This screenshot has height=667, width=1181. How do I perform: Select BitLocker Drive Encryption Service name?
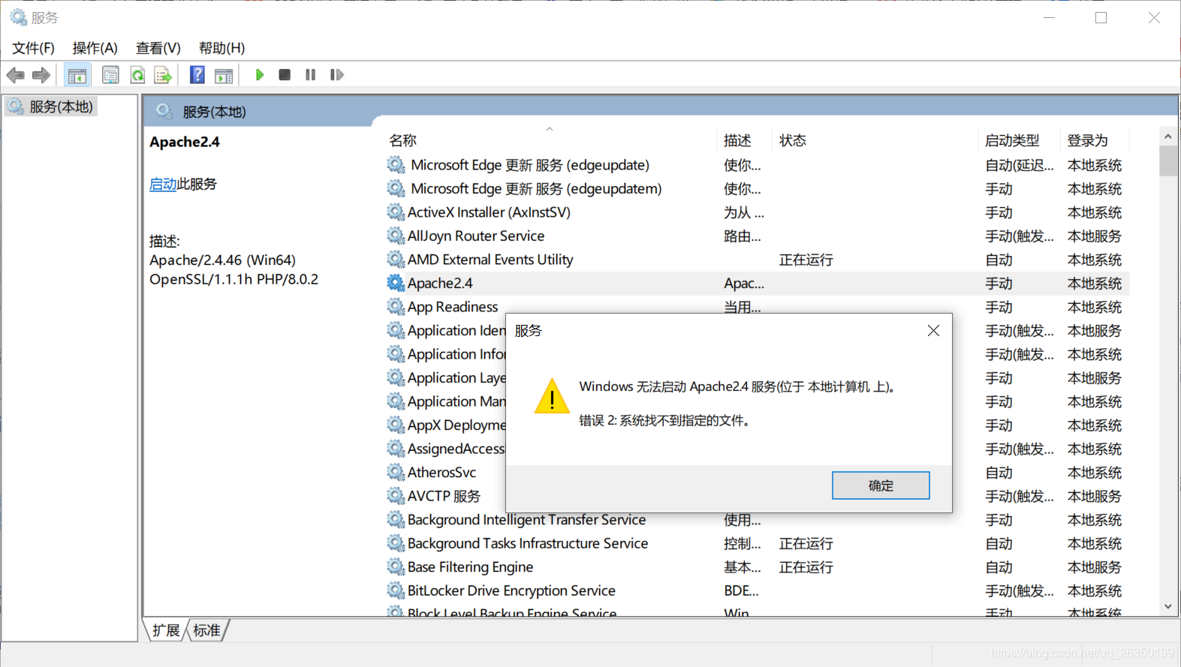coord(511,590)
